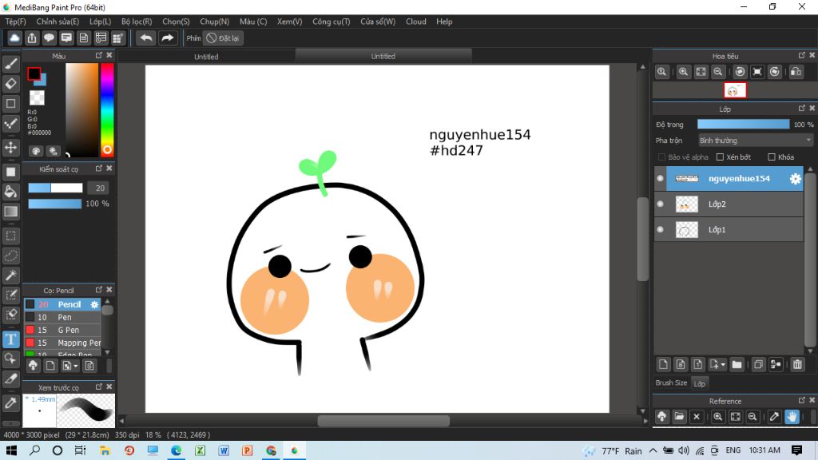Click the navigator fit-to-screen icon

tap(701, 72)
